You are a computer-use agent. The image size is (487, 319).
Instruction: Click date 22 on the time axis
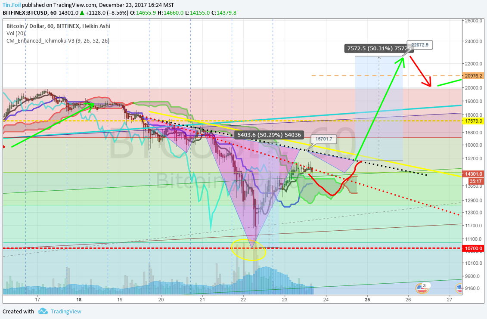tap(243, 300)
